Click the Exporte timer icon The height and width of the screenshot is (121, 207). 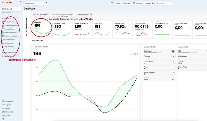[3, 115]
